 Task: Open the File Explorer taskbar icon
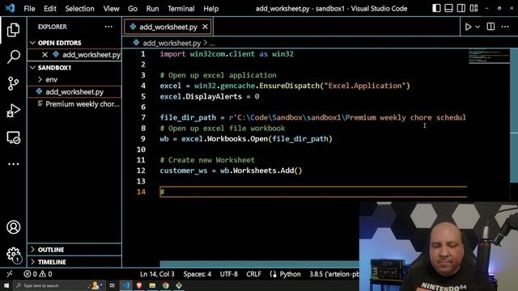click(152, 285)
